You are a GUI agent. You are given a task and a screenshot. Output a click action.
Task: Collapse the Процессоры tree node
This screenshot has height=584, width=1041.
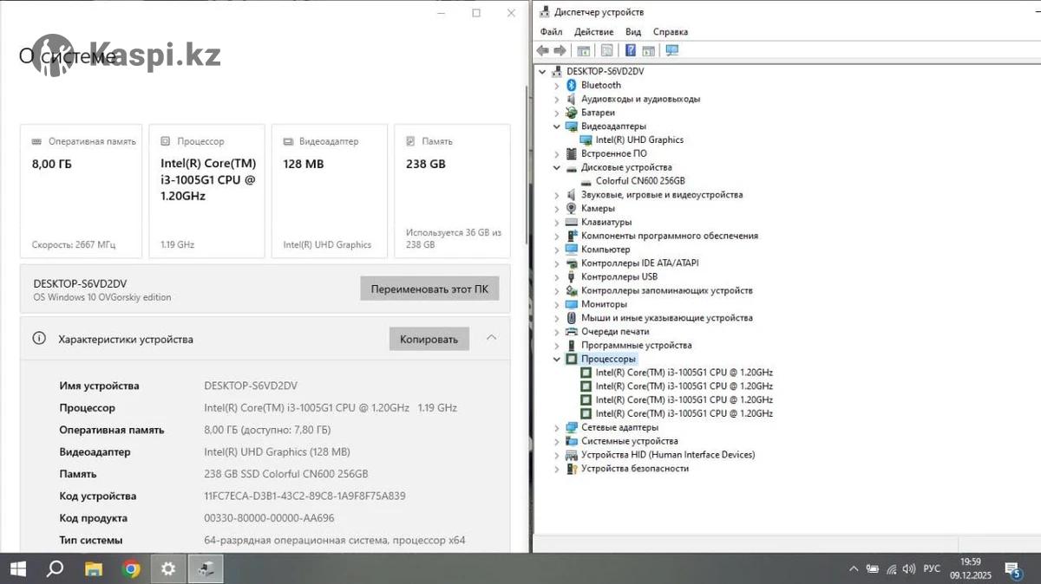pos(557,359)
